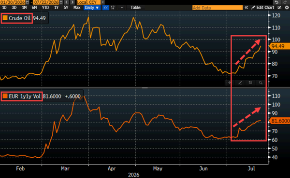
Task: Click the 2026 year label on axis
Action: (x=134, y=175)
